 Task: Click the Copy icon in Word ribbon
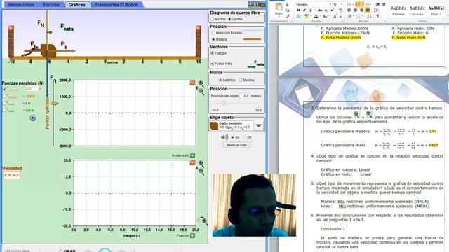287,10
